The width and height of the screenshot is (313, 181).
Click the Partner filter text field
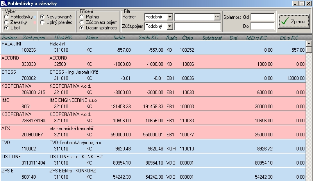(194, 17)
